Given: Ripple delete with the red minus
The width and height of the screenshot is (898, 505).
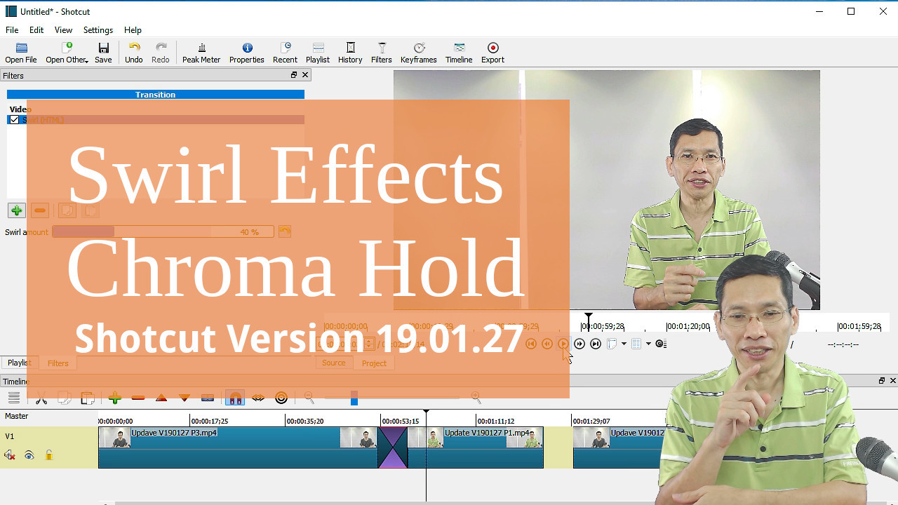Looking at the screenshot, I should click(138, 398).
